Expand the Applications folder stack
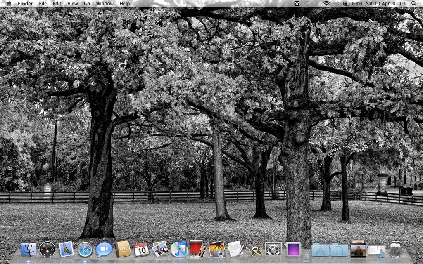Image resolution: width=423 pixels, height=264 pixels. [x=320, y=249]
